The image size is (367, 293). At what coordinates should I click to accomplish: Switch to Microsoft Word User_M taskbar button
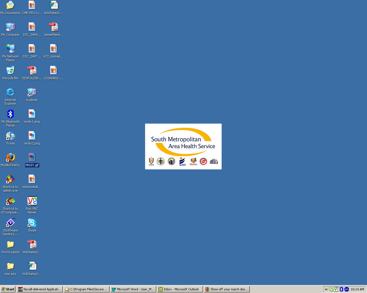[133, 289]
